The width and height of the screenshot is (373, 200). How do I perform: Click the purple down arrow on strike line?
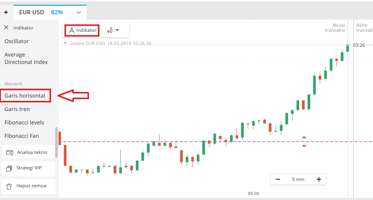304,146
